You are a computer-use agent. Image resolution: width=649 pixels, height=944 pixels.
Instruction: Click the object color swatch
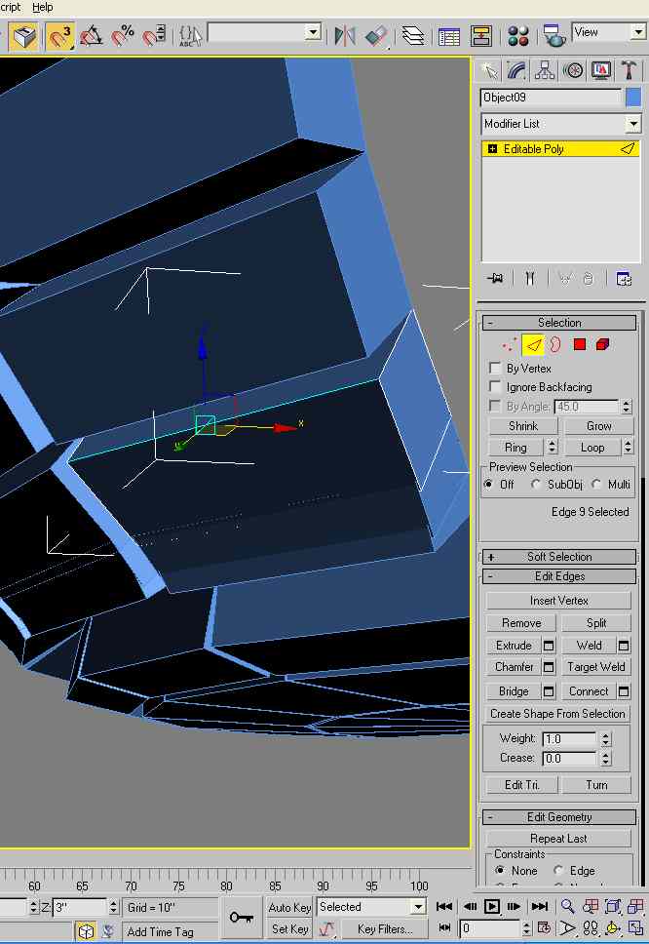point(633,98)
